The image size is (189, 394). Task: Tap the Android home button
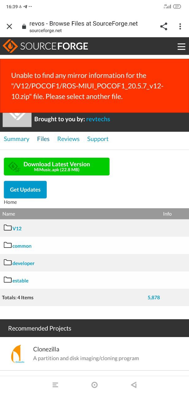[x=95, y=385]
